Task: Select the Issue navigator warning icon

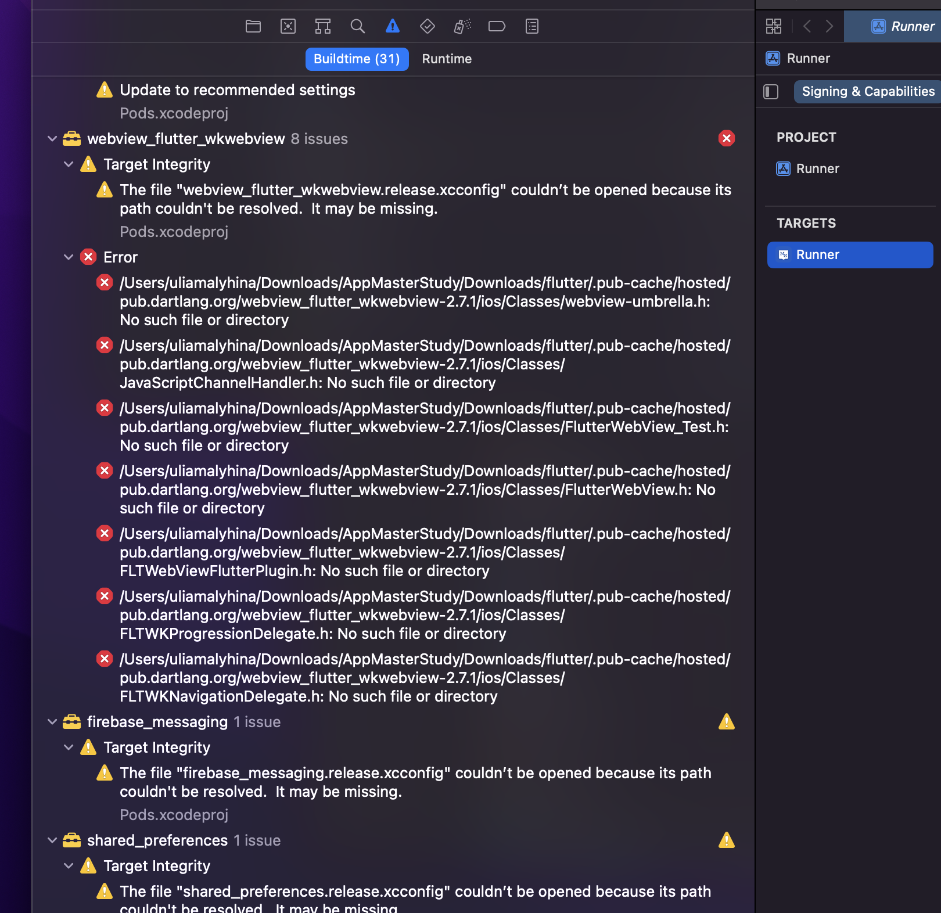Action: pos(393,26)
